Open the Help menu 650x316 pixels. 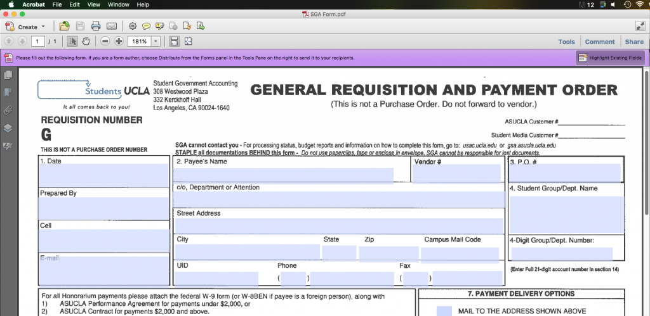pos(143,4)
